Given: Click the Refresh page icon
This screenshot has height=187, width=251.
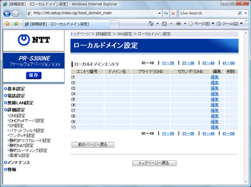Looking at the screenshot, I should click(x=166, y=13).
